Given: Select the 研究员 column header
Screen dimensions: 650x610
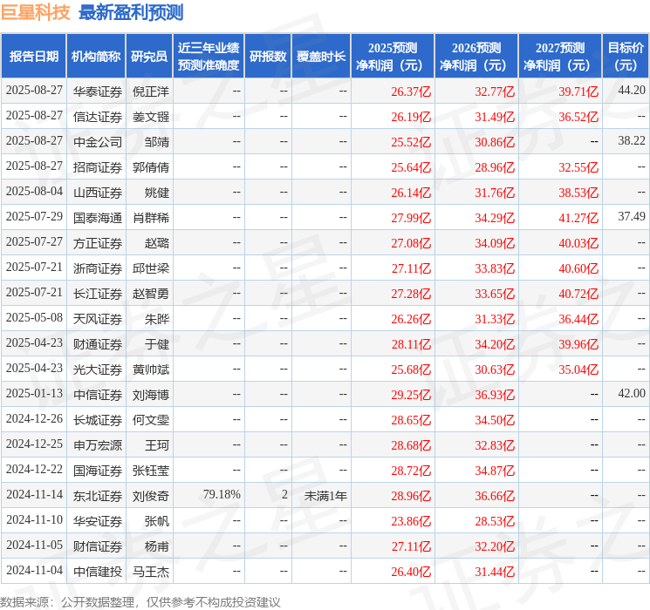Looking at the screenshot, I should [x=149, y=57].
